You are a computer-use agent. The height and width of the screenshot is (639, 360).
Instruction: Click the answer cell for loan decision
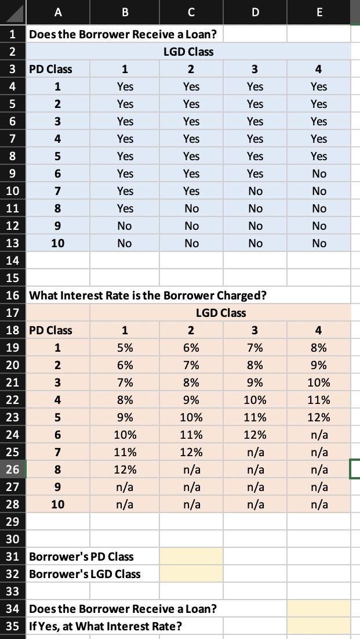[x=318, y=608]
